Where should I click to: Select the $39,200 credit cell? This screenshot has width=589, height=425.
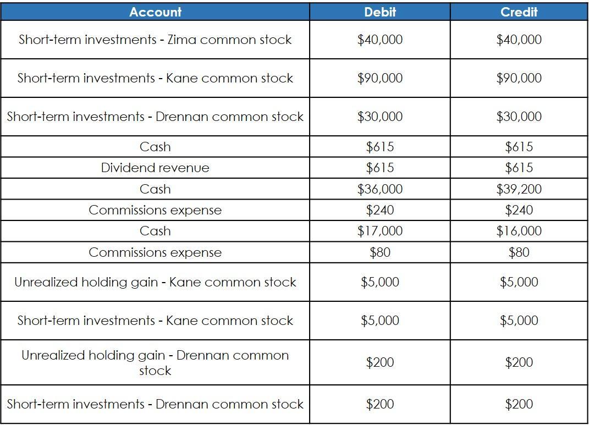(519, 189)
